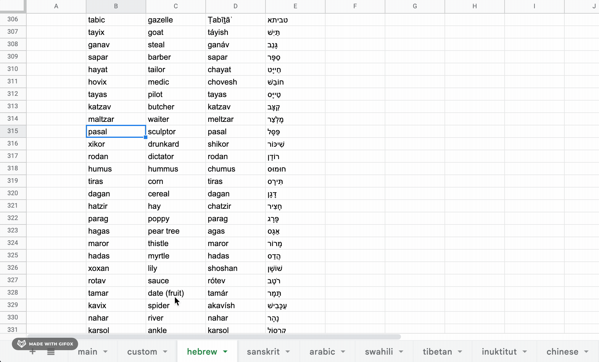Open the chinese sheet tab

[562, 352]
